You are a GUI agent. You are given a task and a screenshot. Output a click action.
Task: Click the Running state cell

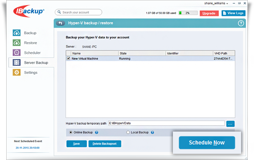pos(125,59)
